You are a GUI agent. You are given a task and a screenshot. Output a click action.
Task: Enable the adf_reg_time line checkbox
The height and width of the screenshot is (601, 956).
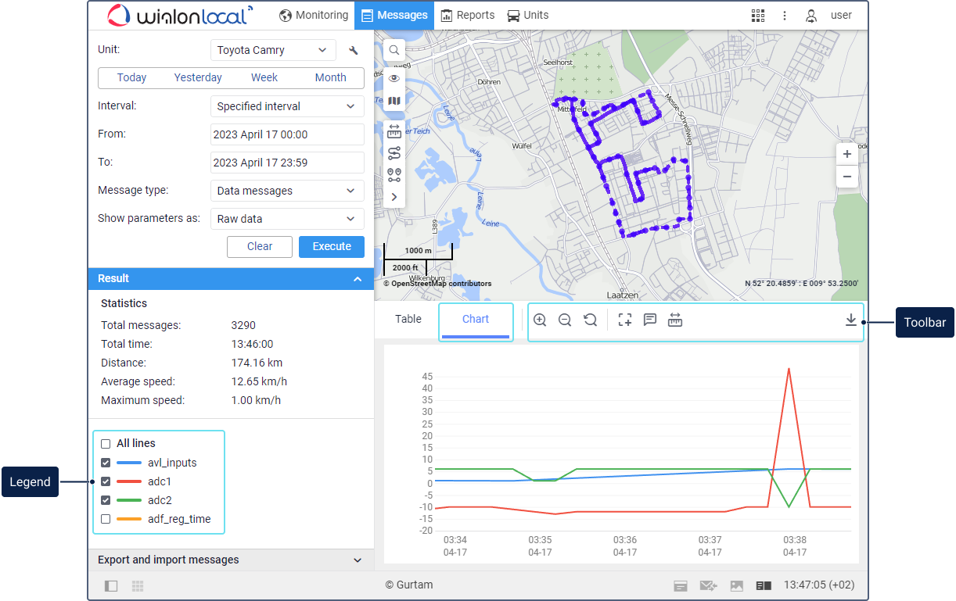(x=106, y=519)
